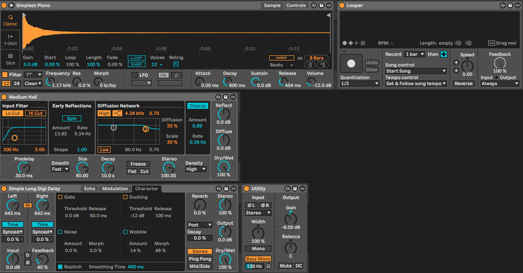
Task: Open Voices 12 dropdown
Action: pos(157,64)
